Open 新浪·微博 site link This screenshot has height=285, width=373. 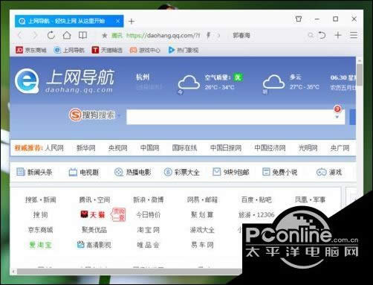point(149,199)
